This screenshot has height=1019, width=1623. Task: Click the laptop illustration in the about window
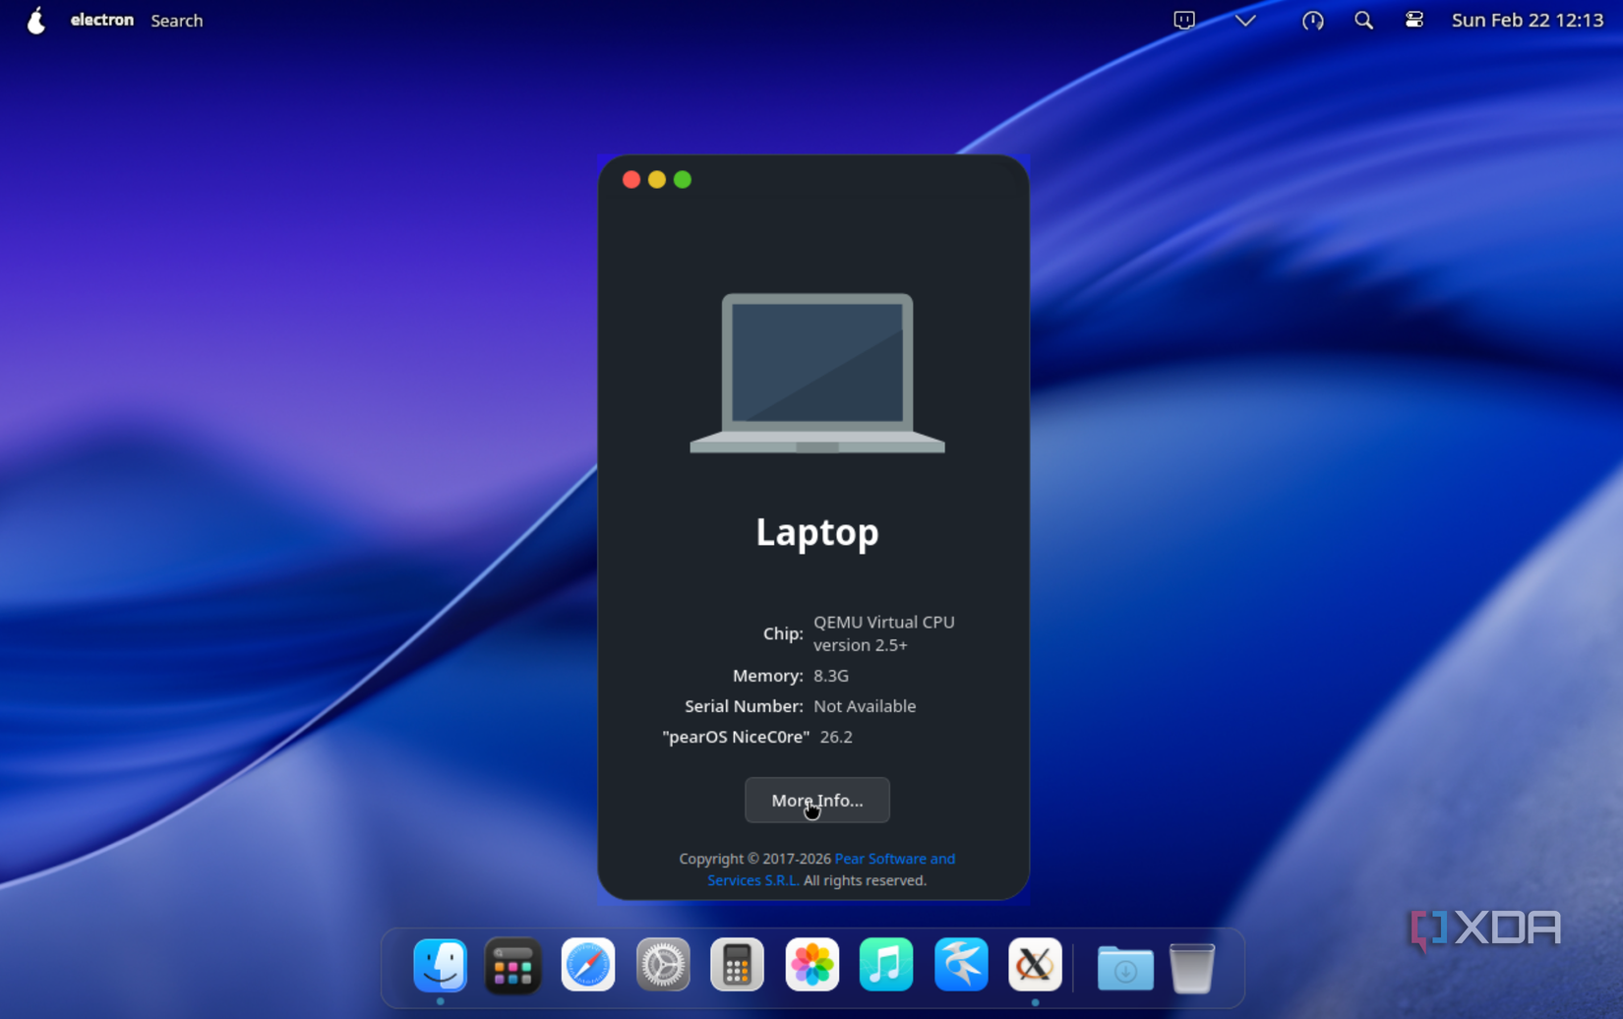(817, 373)
